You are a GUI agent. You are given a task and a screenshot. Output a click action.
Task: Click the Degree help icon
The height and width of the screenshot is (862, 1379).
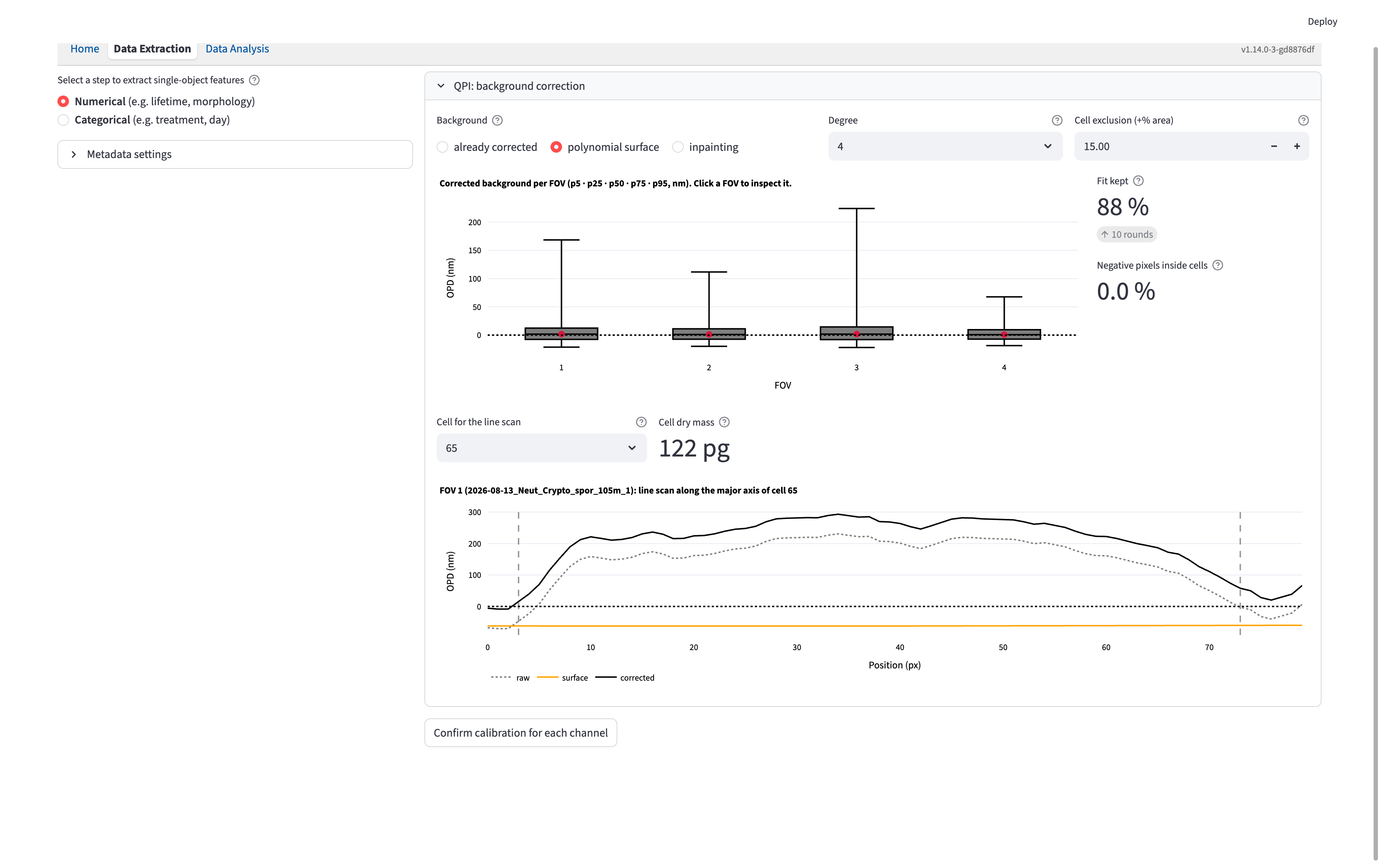(1057, 120)
